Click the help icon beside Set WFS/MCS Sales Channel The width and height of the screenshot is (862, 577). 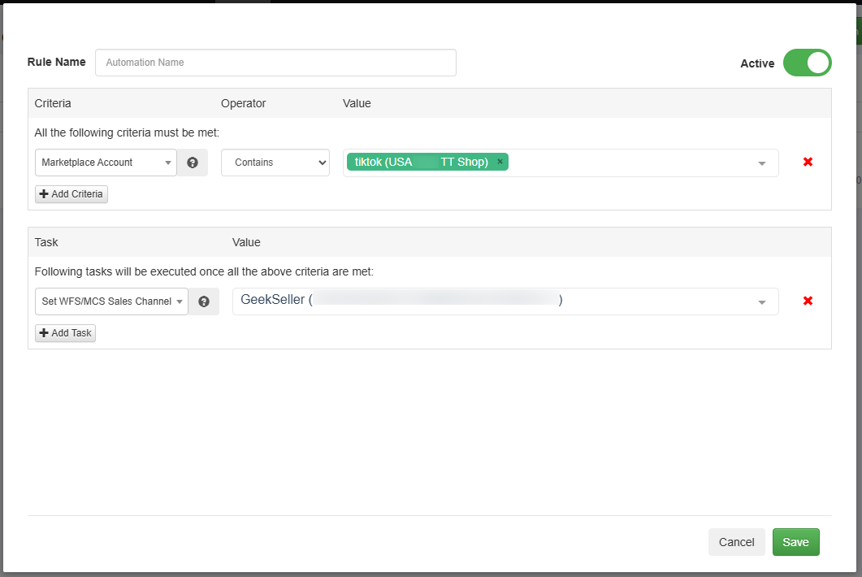pyautogui.click(x=204, y=302)
